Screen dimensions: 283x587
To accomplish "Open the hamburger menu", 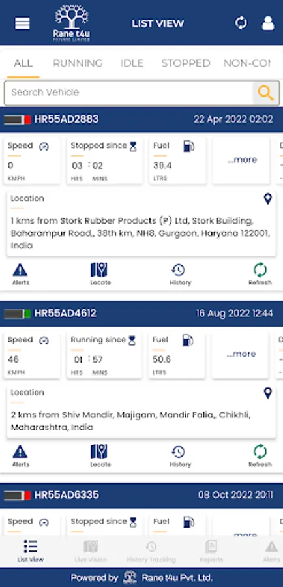I will 22,23.
